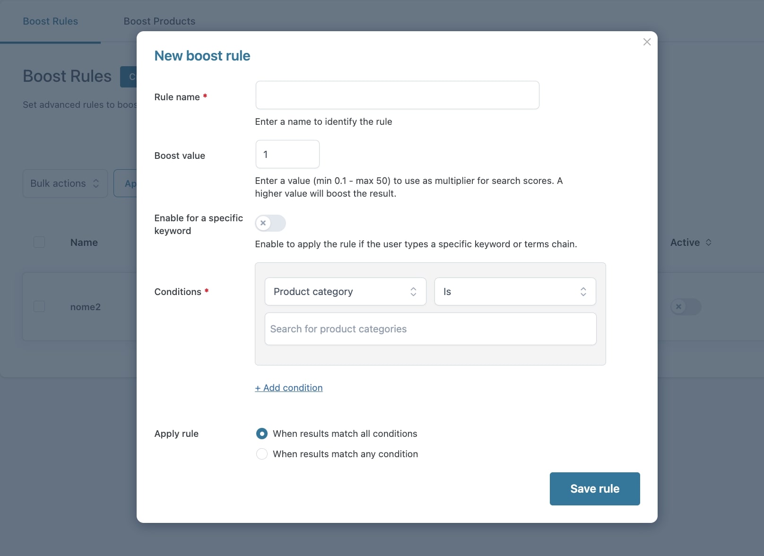Click the Is dropdown chevron arrows icon

[x=583, y=292]
